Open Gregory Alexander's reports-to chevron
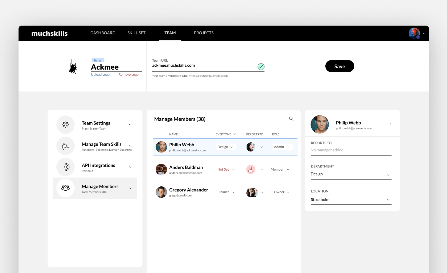The height and width of the screenshot is (273, 447). click(x=262, y=192)
